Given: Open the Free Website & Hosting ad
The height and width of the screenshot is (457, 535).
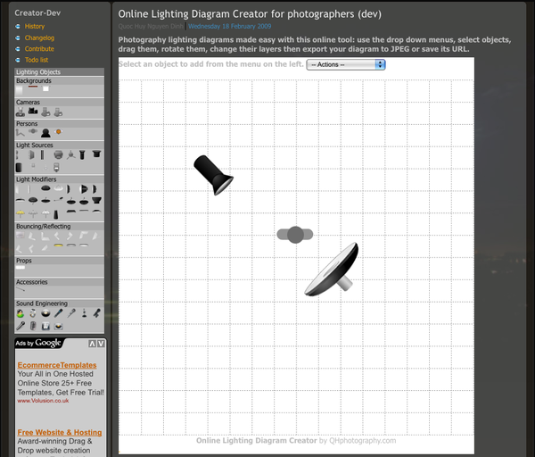Looking at the screenshot, I should [60, 432].
